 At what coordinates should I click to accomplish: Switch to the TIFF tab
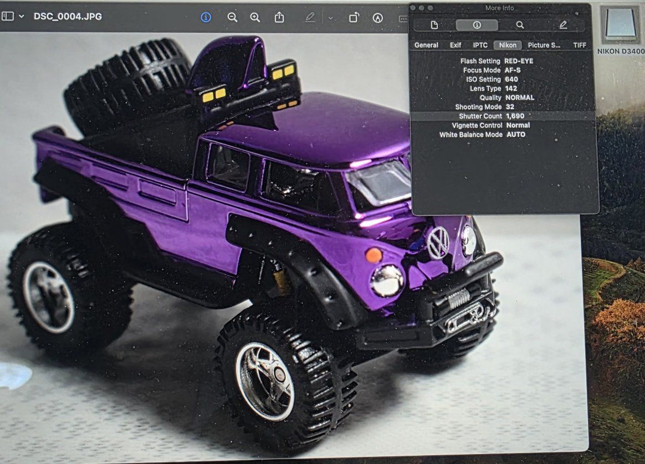(580, 45)
